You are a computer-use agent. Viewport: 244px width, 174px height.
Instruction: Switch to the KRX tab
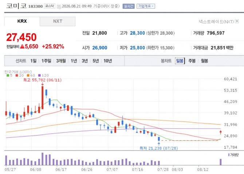[22, 22]
